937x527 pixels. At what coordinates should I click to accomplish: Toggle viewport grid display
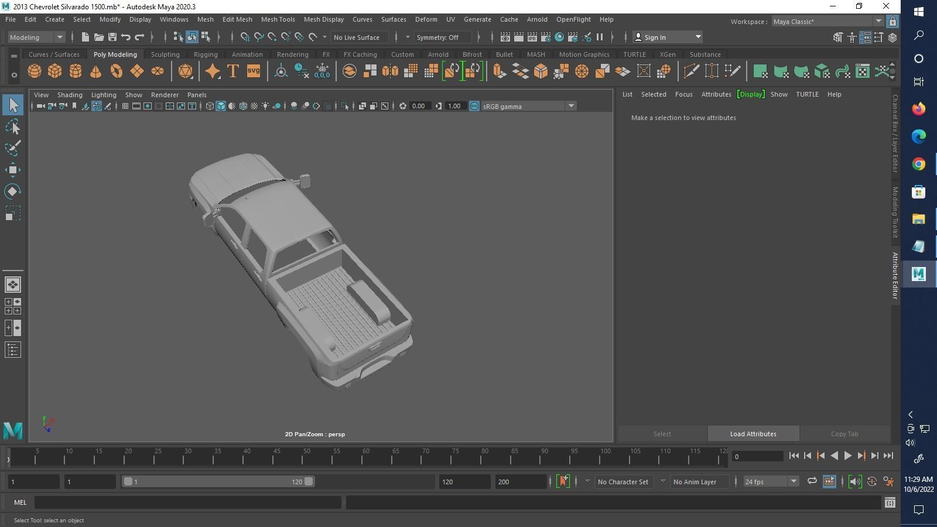tap(125, 106)
